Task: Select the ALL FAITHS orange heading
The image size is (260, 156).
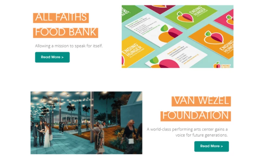Action: click(61, 18)
